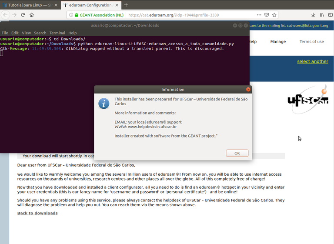
Task: Open a new browser tab plus
Action: [126, 5]
